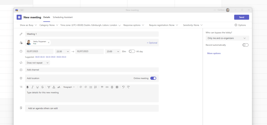267x125 pixels.
Task: Click the Meeting 1 title field
Action: (92, 34)
